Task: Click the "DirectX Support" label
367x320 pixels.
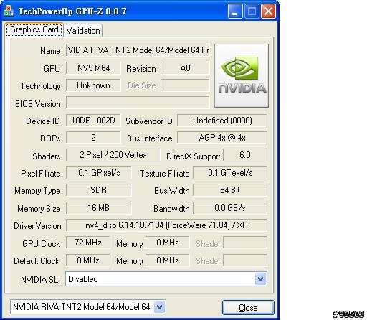Action: pos(194,156)
